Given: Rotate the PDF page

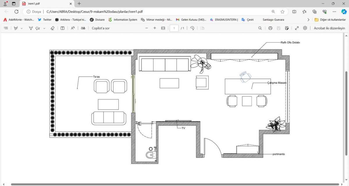Looking at the screenshot, I should (192, 28).
